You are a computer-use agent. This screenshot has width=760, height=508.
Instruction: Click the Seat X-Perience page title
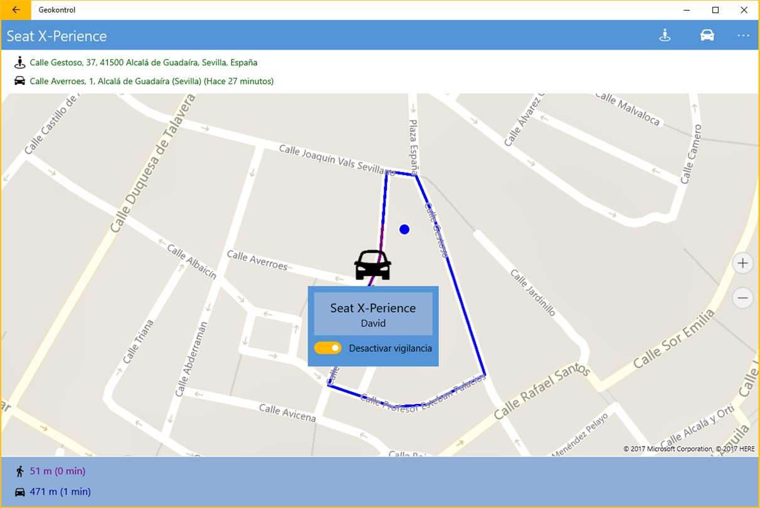click(57, 36)
